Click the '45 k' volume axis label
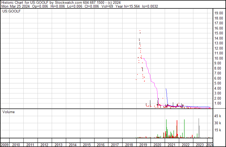Image resolution: width=226 pixels, height=147 pixels. click(218, 116)
